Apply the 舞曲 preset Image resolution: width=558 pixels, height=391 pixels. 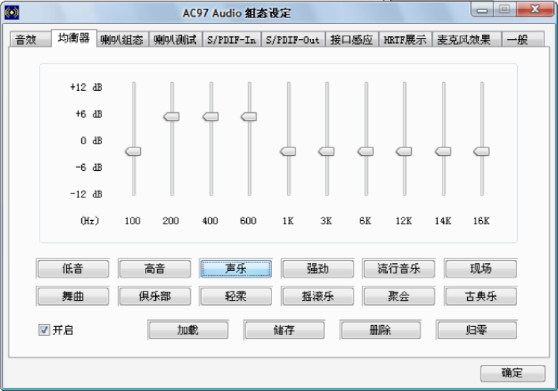click(73, 296)
